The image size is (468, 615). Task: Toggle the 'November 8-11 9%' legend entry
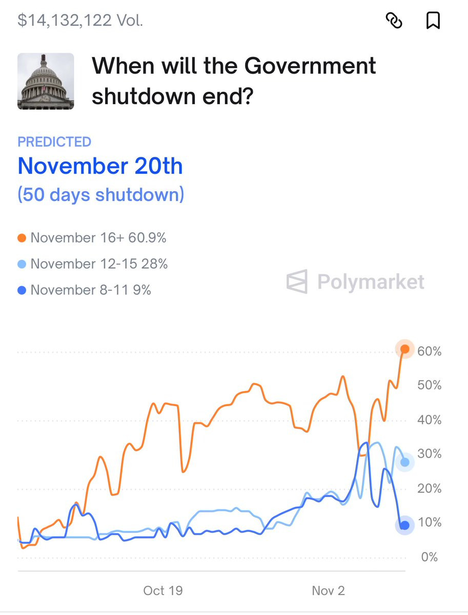pos(85,290)
